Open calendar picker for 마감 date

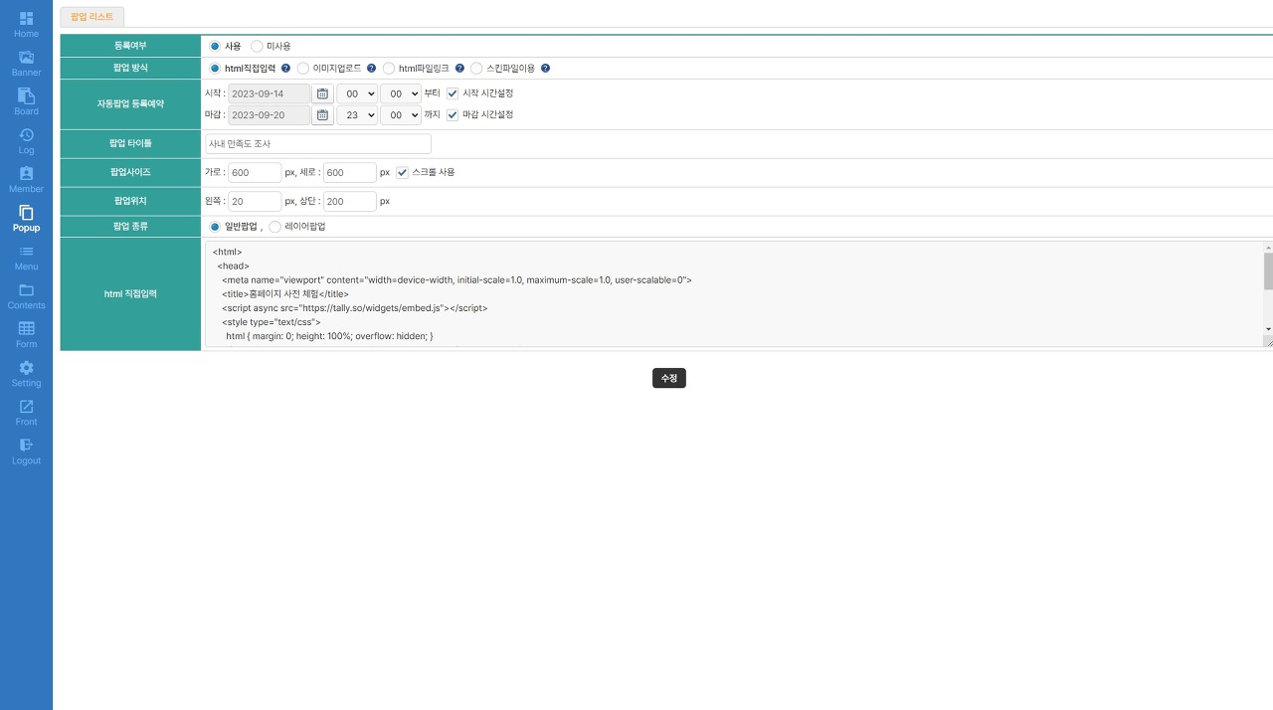click(322, 115)
